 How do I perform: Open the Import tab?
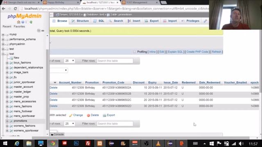pos(170,21)
